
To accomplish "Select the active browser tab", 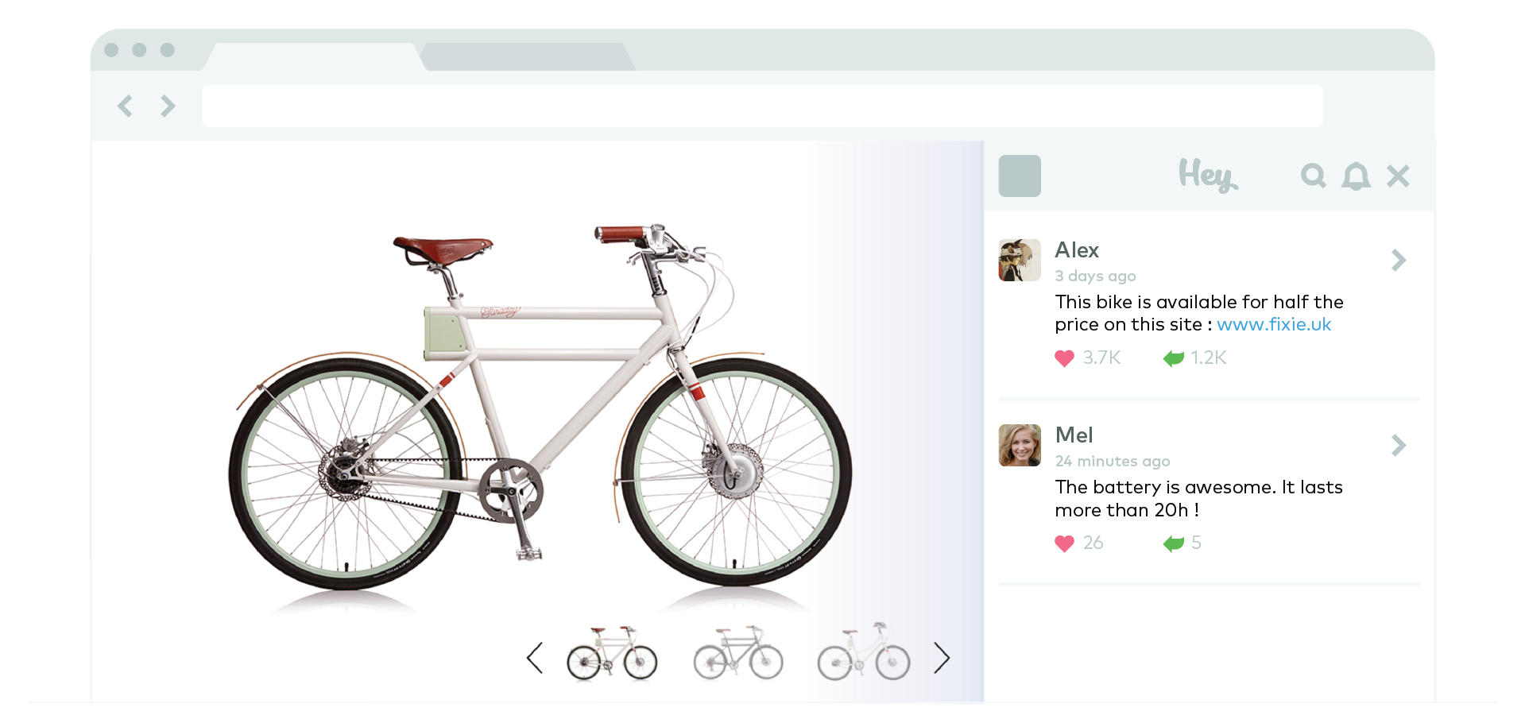I will pos(313,56).
